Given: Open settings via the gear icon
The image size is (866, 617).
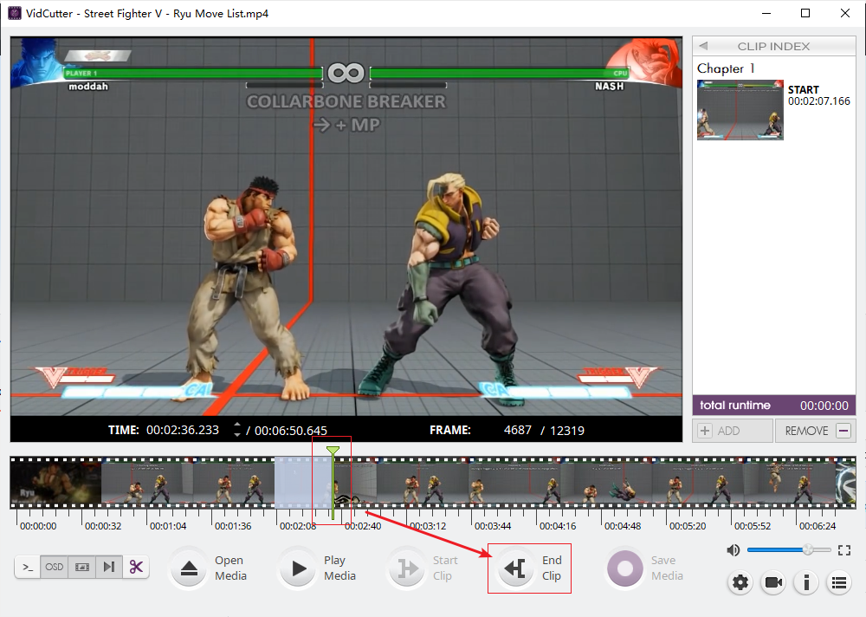Looking at the screenshot, I should pos(740,582).
